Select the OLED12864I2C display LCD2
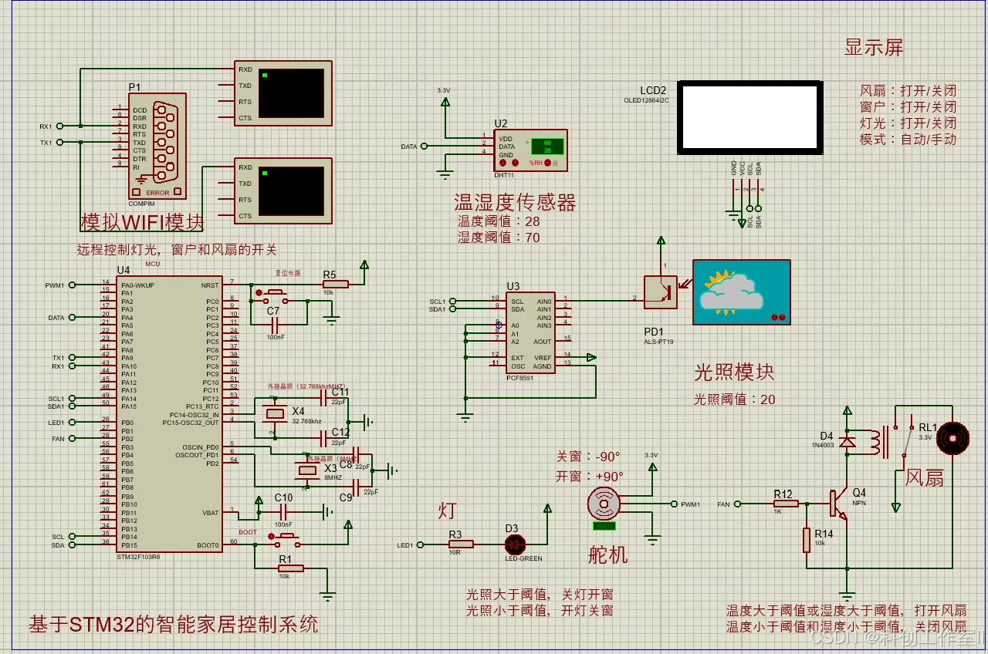Viewport: 988px width, 654px height. (749, 119)
